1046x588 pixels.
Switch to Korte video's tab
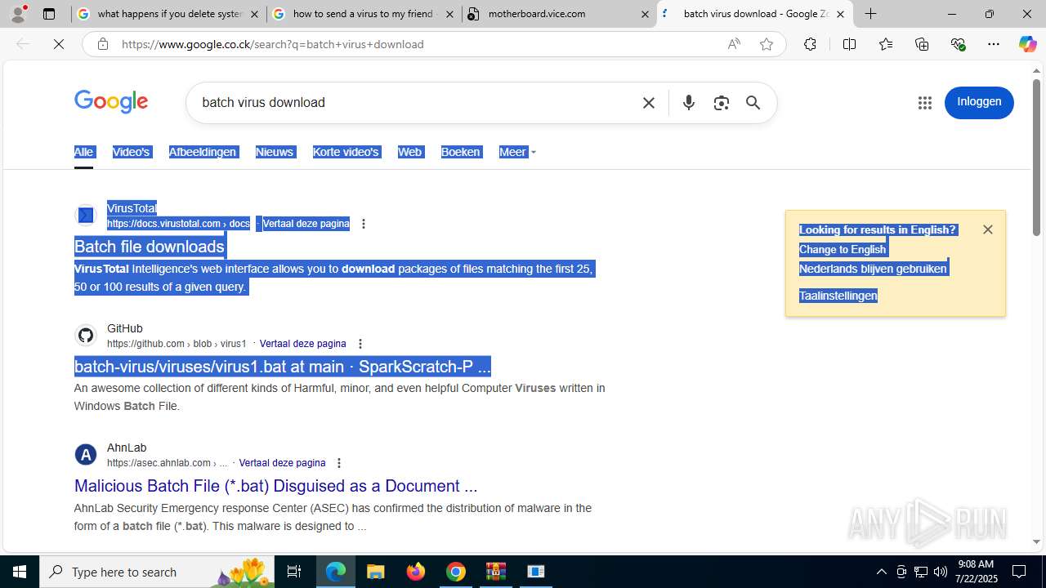pos(346,152)
